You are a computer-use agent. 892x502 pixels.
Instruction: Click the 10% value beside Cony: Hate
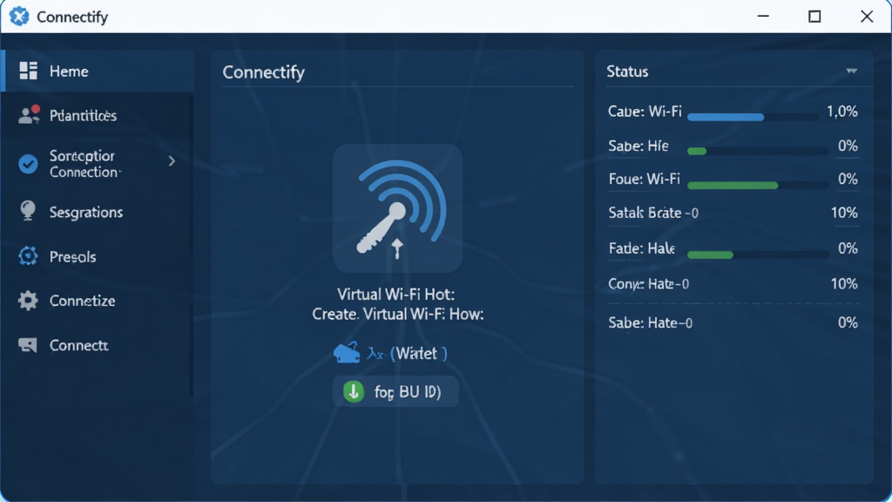(844, 283)
